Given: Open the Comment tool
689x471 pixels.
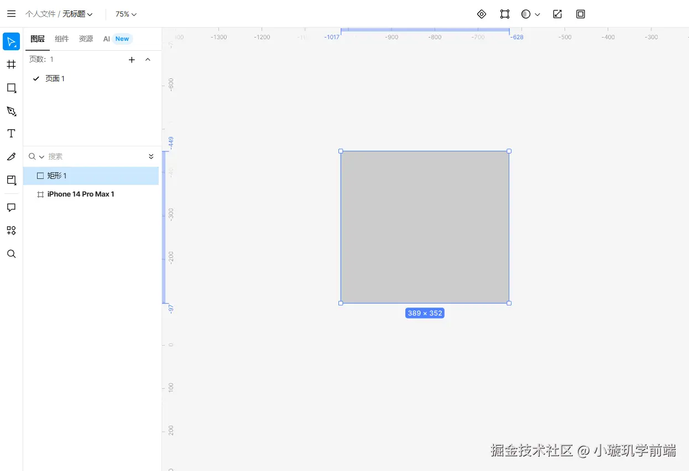Looking at the screenshot, I should point(12,208).
